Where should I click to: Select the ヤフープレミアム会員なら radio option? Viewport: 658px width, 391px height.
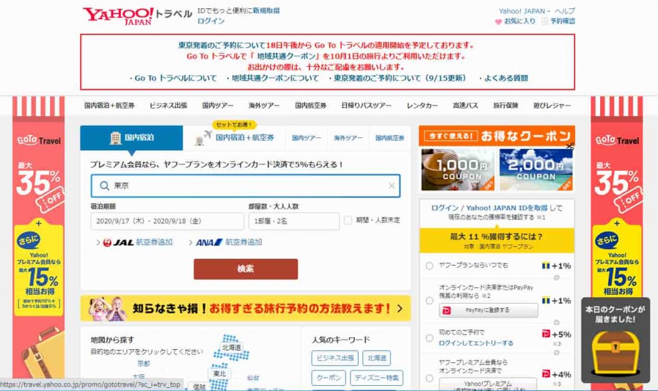(x=429, y=378)
